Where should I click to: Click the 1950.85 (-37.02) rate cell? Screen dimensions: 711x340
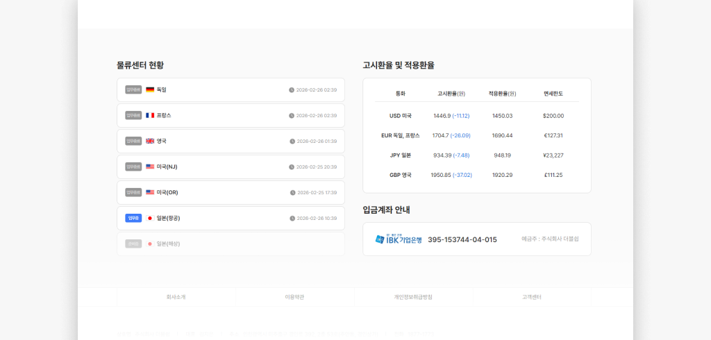click(451, 175)
